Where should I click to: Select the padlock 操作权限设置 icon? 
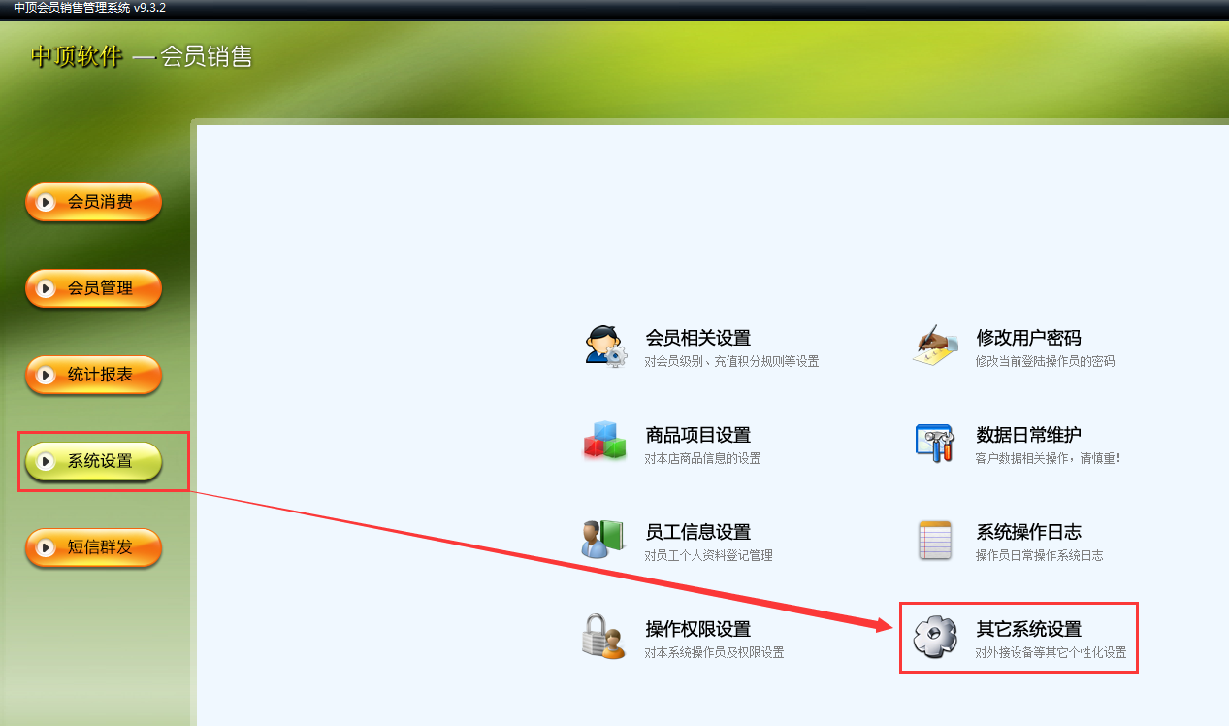point(603,637)
